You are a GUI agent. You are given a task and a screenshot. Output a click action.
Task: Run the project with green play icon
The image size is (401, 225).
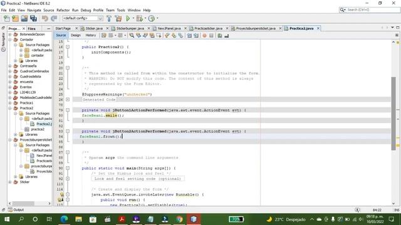point(128,18)
